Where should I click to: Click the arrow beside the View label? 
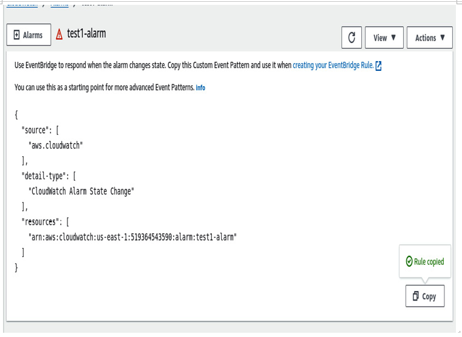pyautogui.click(x=393, y=38)
